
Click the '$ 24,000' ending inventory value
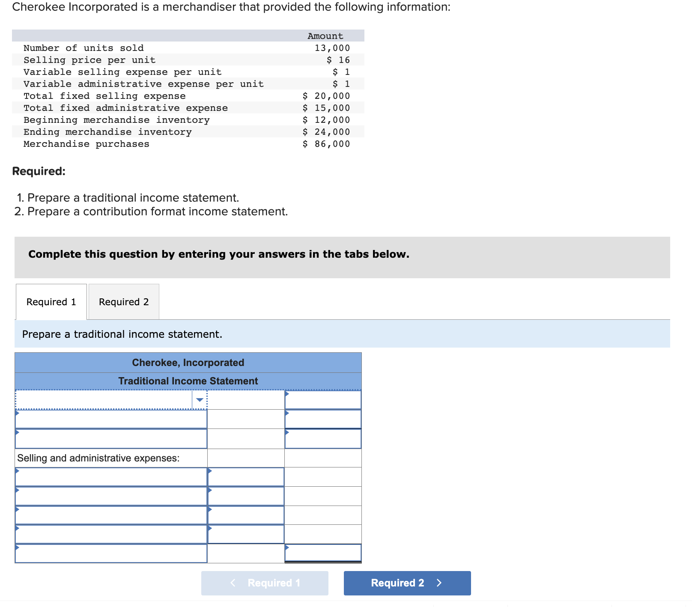326,132
